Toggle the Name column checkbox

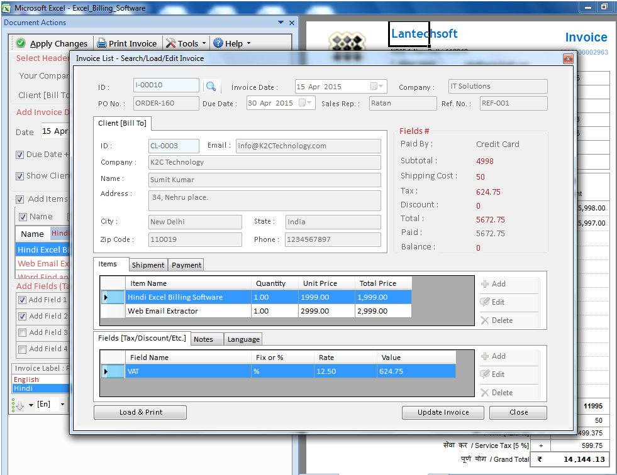pyautogui.click(x=23, y=217)
